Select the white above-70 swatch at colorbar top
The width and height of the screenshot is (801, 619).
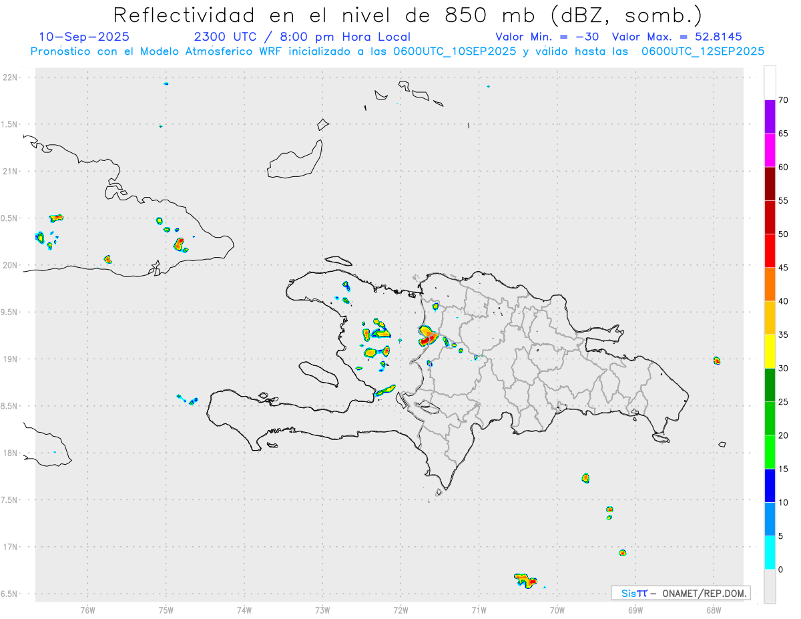coord(770,83)
